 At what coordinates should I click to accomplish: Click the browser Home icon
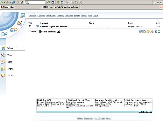tap(22, 2)
